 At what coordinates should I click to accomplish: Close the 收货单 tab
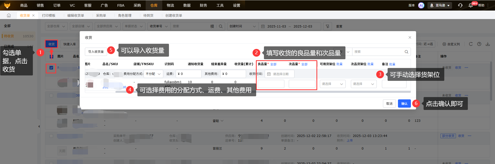(33, 15)
